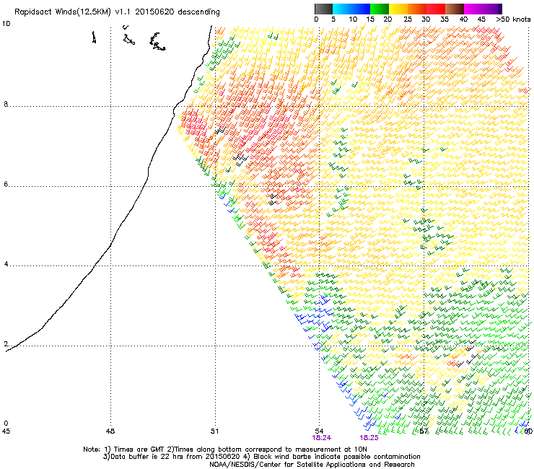Click longitude axis label '51'
534x469 pixels.
point(214,431)
